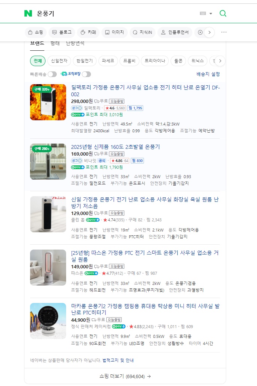Toggle the 도착보장 switch
This screenshot has height=386, width=257.
[x=86, y=74]
